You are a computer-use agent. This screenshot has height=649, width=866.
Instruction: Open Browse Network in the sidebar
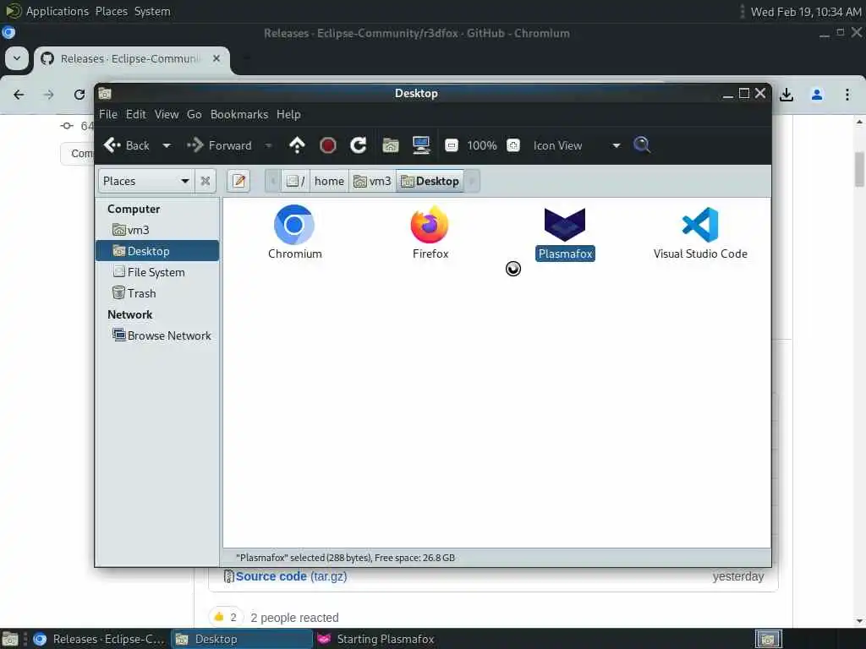[x=158, y=335]
